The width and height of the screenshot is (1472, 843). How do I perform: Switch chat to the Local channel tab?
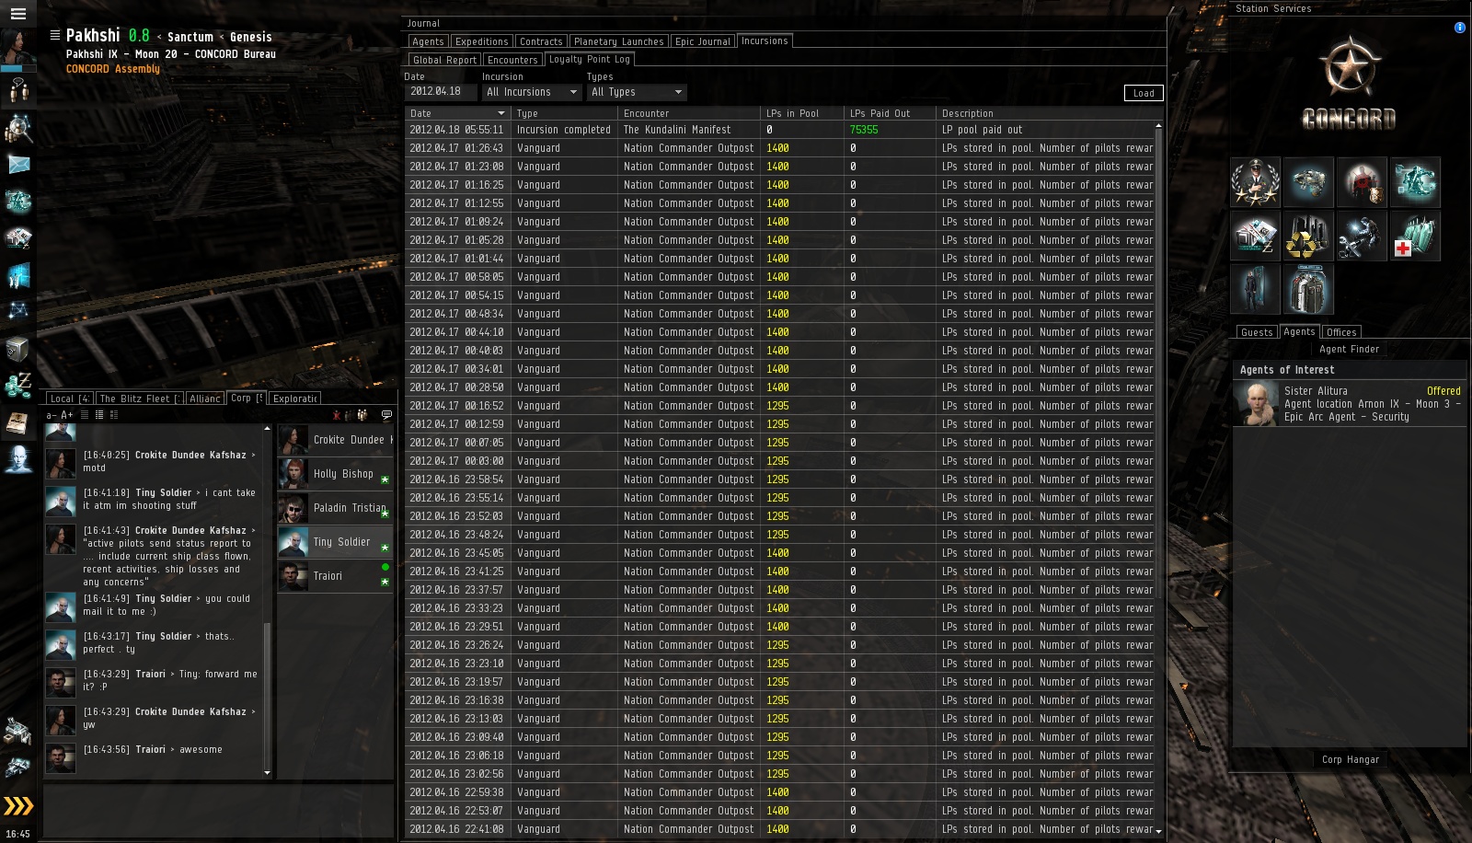[70, 398]
